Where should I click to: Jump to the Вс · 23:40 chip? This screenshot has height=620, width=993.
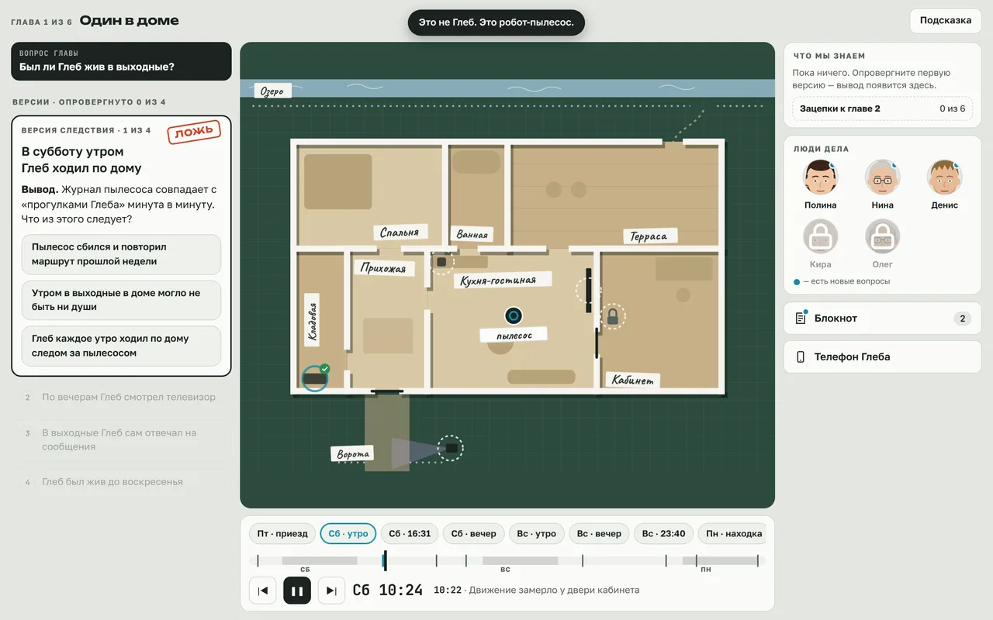(663, 534)
